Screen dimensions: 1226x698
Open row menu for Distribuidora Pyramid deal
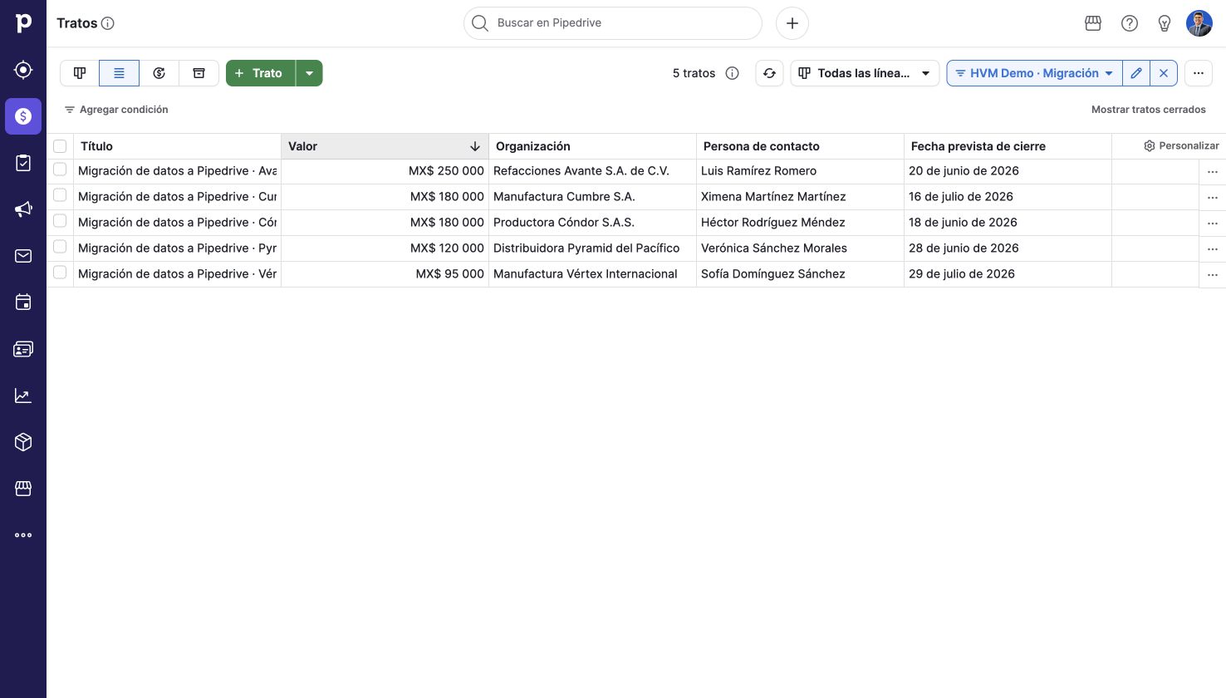[1213, 249]
